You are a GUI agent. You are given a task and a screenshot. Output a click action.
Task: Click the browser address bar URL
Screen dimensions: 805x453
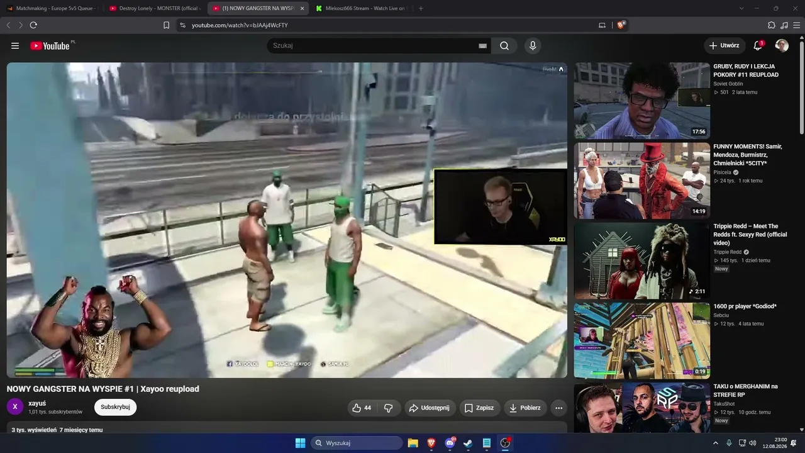(240, 25)
